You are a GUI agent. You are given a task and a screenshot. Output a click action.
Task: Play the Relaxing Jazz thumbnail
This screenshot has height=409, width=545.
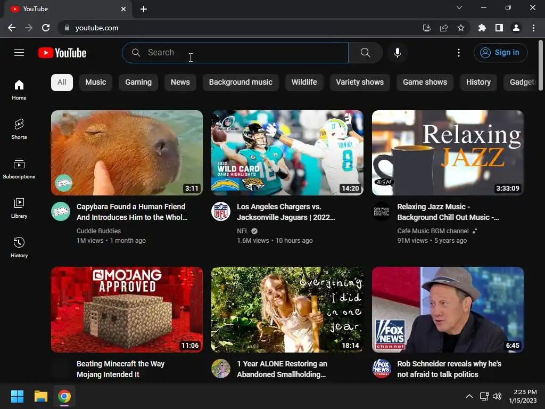click(448, 153)
